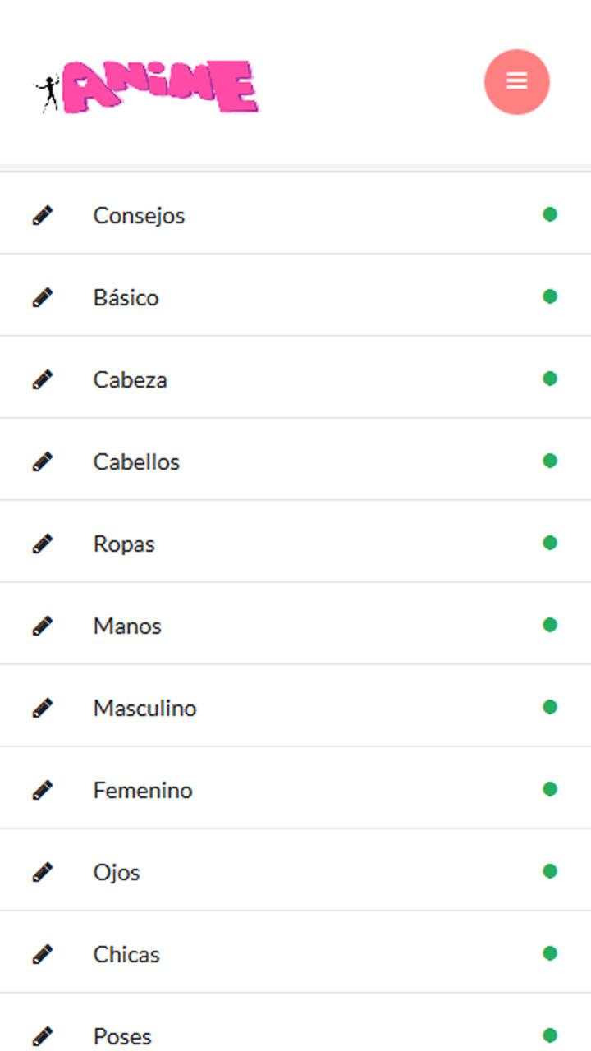Select the Masculino list entry
The width and height of the screenshot is (591, 1051).
coord(144,708)
